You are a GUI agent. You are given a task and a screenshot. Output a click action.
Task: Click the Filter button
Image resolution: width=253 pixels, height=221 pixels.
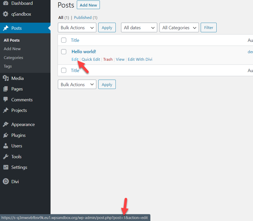click(209, 27)
